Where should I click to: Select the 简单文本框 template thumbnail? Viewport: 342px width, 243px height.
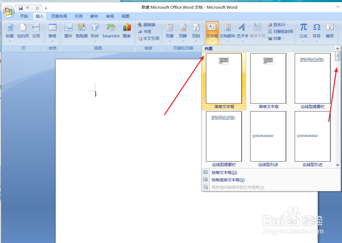tap(224, 79)
